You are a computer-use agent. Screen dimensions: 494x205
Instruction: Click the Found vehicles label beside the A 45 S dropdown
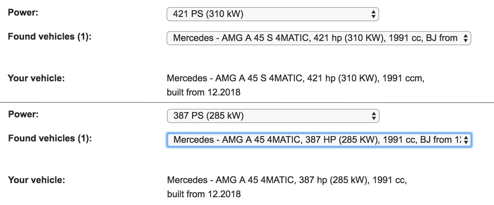coord(50,36)
